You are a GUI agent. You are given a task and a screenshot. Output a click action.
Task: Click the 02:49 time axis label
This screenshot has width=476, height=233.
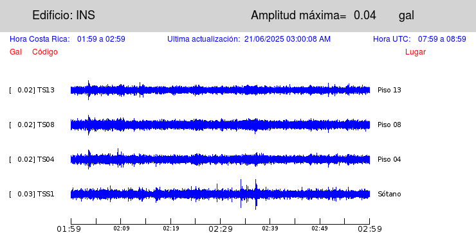(x=320, y=228)
